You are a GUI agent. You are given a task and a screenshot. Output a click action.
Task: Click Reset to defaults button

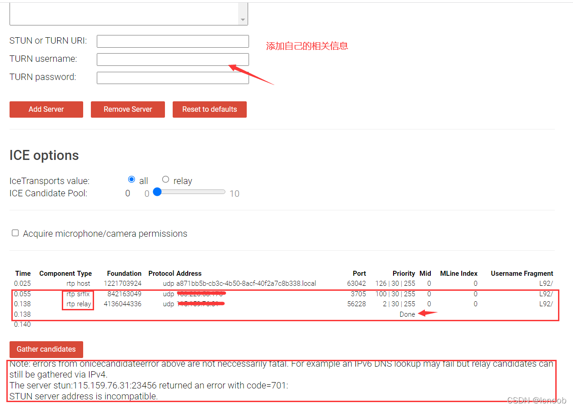[209, 109]
